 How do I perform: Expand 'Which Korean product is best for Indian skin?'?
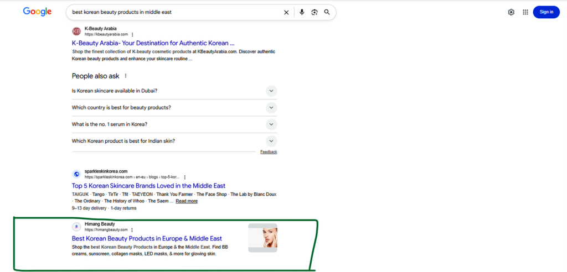(174, 141)
